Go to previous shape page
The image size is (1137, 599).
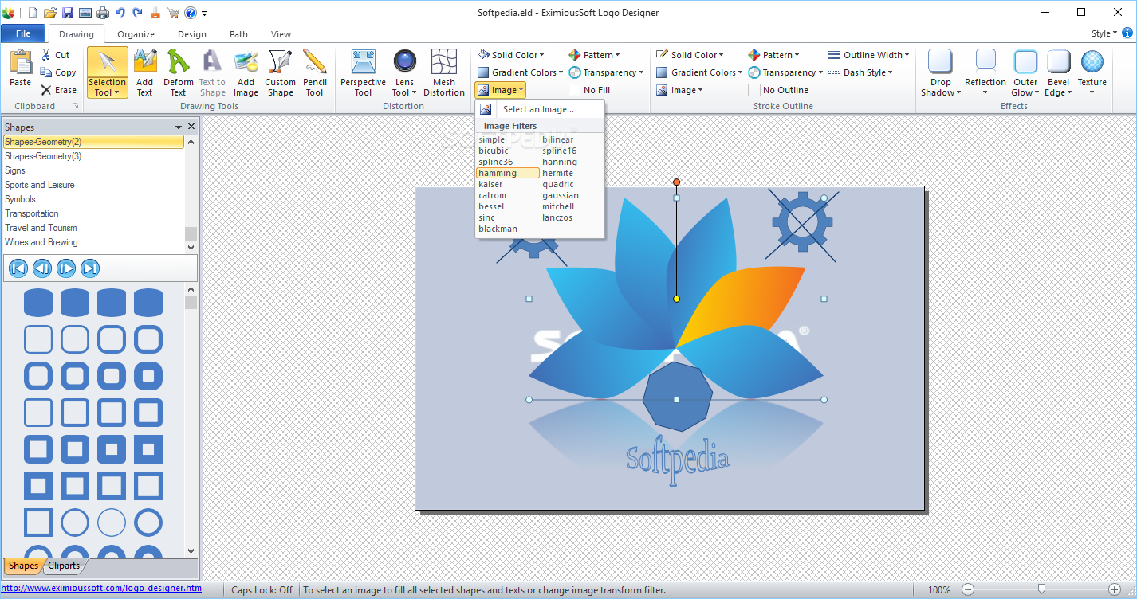42,268
